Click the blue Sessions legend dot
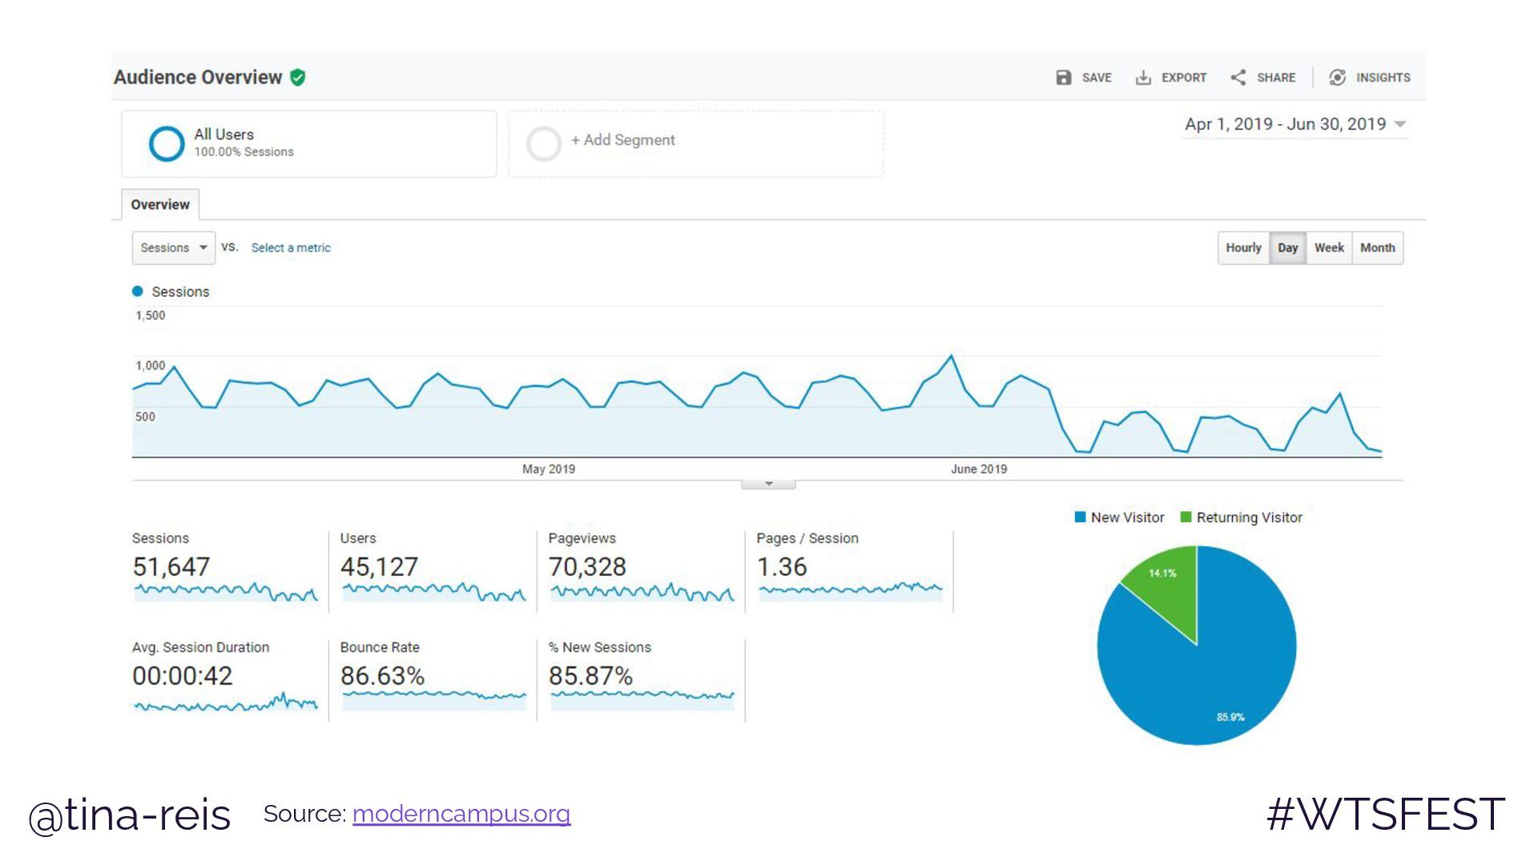This screenshot has width=1538, height=865. pyautogui.click(x=138, y=292)
